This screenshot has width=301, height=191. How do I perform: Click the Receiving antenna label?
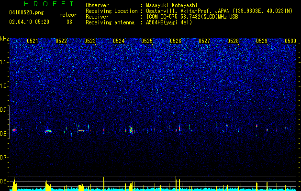click(x=110, y=22)
